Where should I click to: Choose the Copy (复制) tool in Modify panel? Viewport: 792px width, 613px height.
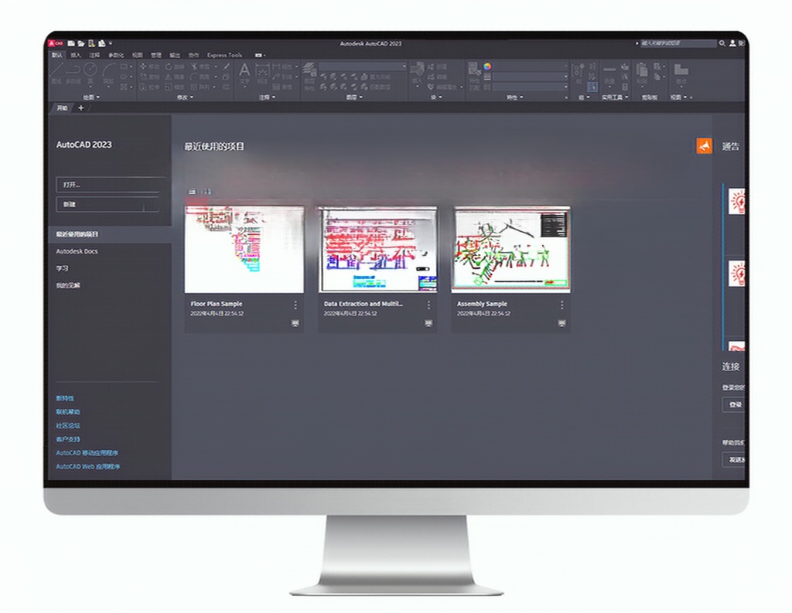[x=149, y=77]
